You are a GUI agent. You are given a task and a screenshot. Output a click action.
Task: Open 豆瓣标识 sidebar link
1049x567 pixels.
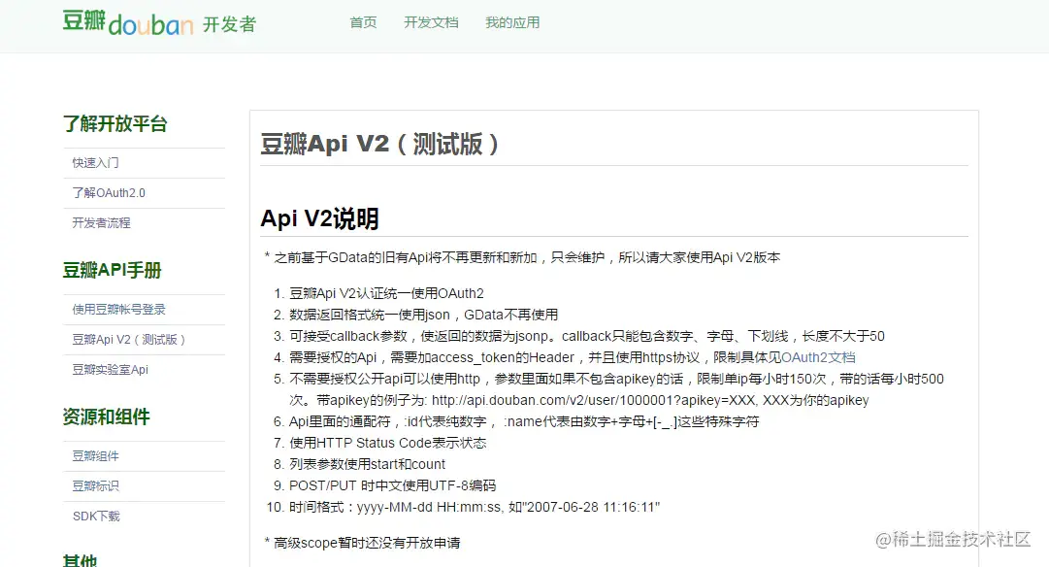[96, 486]
